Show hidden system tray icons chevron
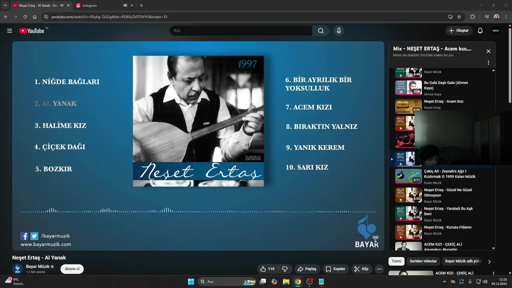 [444, 282]
